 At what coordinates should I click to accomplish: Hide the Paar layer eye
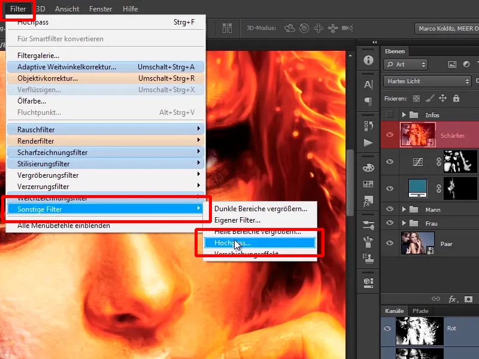point(390,244)
